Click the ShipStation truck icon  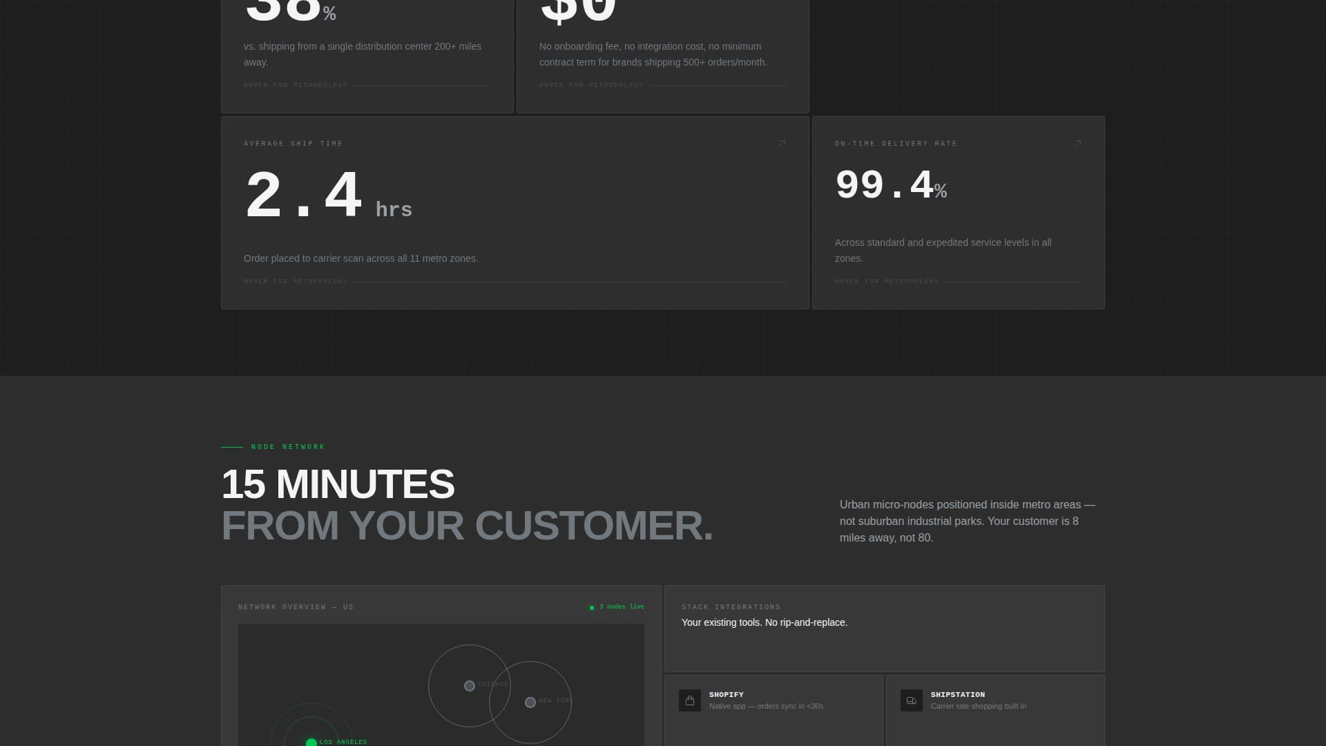click(x=912, y=700)
